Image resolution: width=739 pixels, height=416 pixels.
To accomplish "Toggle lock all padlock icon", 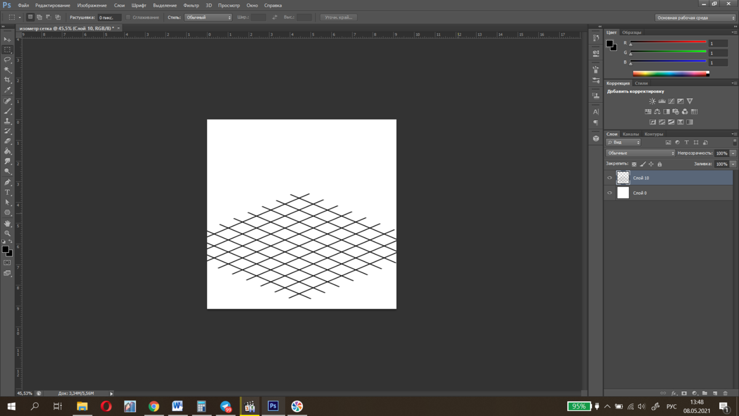I will point(660,165).
